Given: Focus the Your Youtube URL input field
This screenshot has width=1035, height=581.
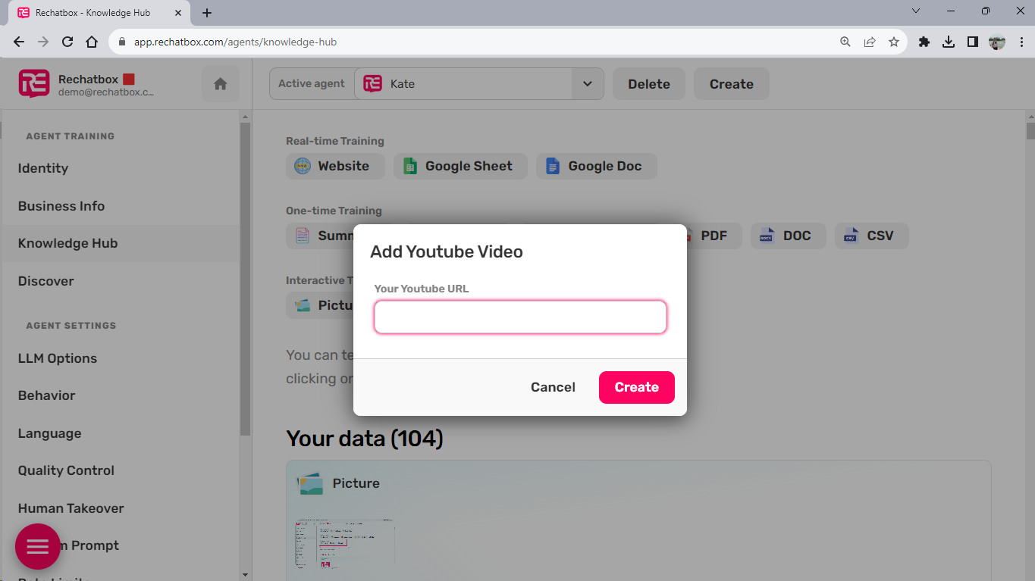Looking at the screenshot, I should tap(520, 317).
